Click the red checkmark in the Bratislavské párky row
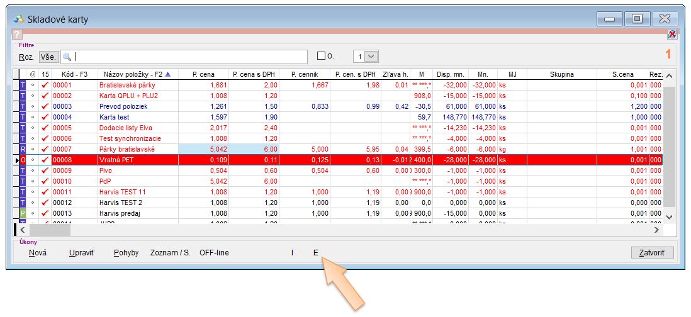 click(x=45, y=85)
